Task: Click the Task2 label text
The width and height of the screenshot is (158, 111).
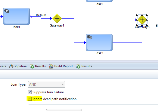Action: 99,4
